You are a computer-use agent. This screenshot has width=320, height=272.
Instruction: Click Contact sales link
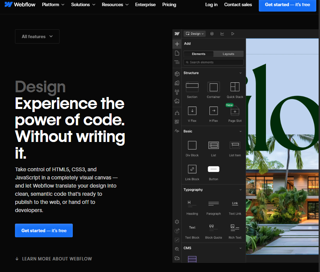point(238,4)
